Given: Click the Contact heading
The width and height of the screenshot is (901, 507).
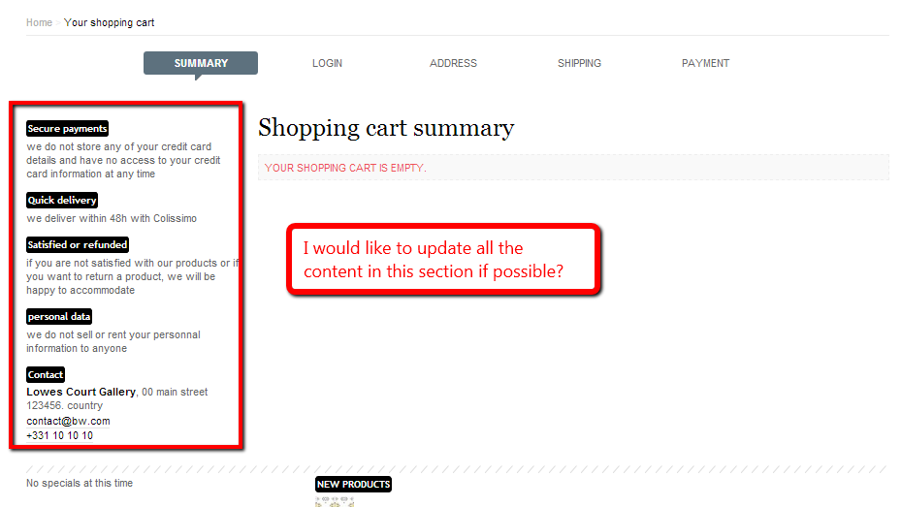Looking at the screenshot, I should click(x=46, y=375).
